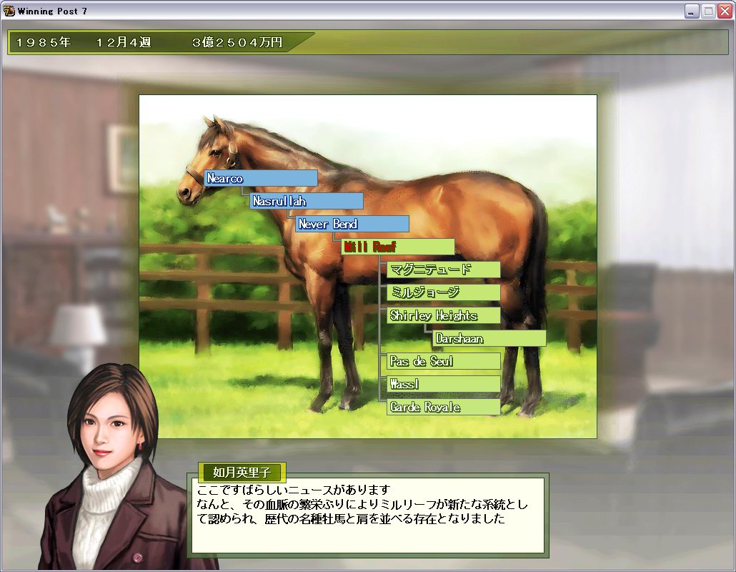Click the Never Bend lineage box

click(352, 224)
